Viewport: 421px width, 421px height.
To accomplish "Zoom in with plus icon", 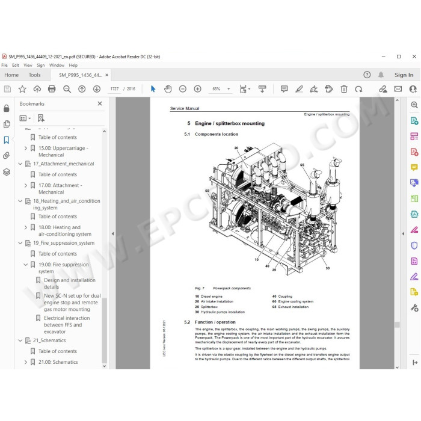I will 198,89.
